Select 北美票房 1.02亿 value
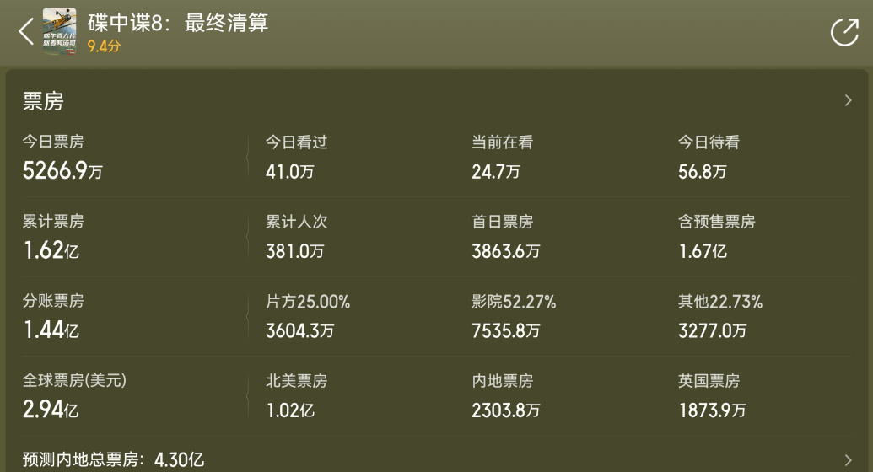This screenshot has height=472, width=873. pos(290,410)
